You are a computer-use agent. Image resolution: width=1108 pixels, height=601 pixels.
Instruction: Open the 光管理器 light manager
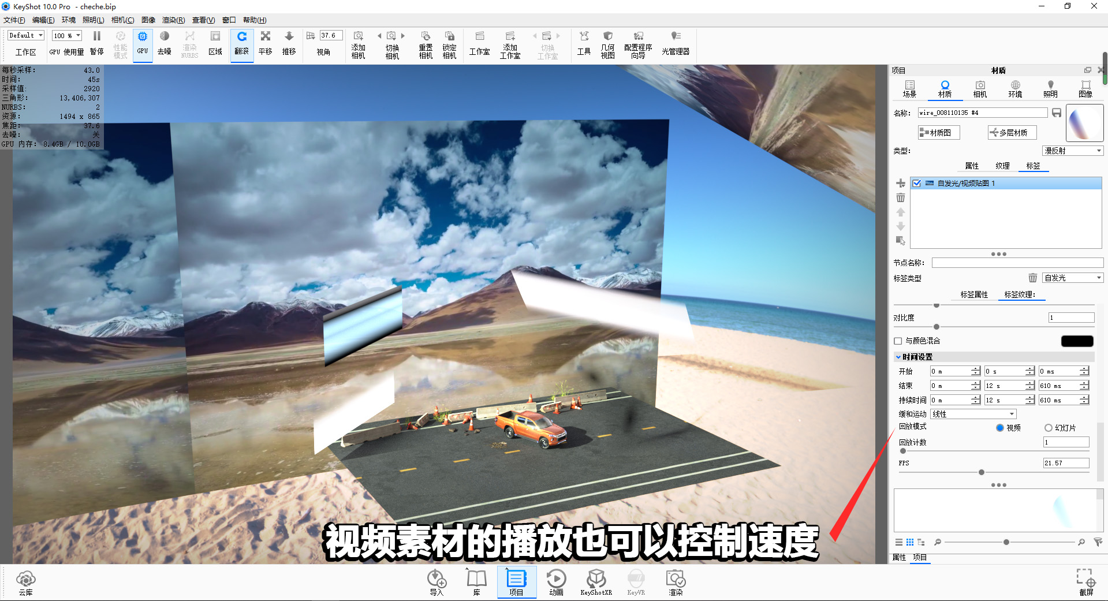[x=676, y=43]
